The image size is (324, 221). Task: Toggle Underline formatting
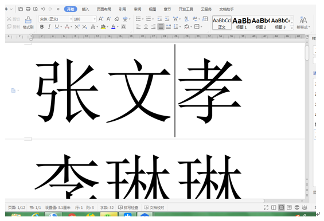57,26
